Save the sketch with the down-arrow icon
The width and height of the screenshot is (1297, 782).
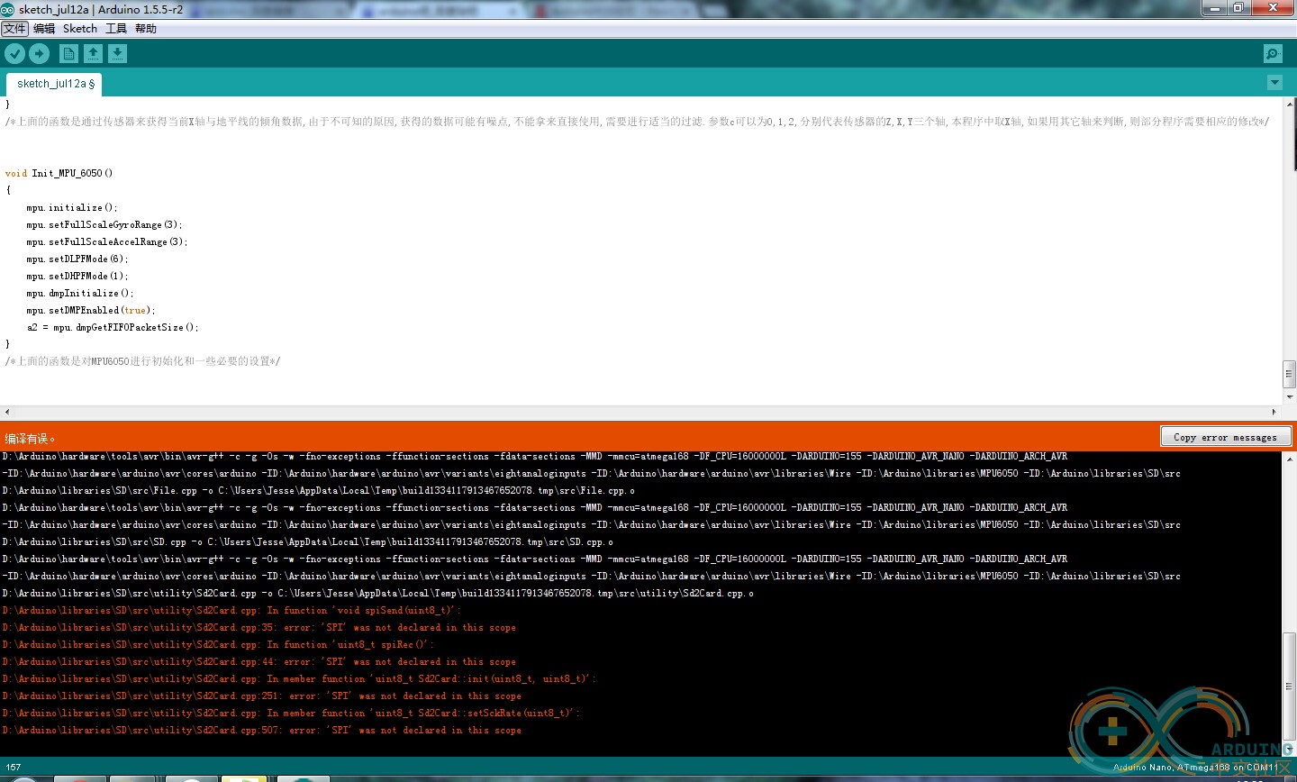pyautogui.click(x=117, y=54)
